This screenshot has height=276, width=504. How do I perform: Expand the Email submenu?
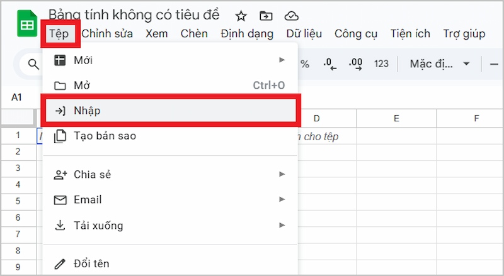coord(170,200)
